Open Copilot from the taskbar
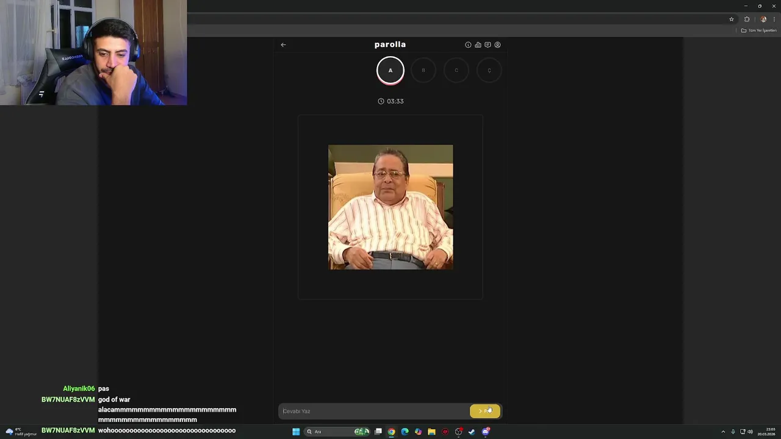The height and width of the screenshot is (439, 781). pyautogui.click(x=418, y=432)
